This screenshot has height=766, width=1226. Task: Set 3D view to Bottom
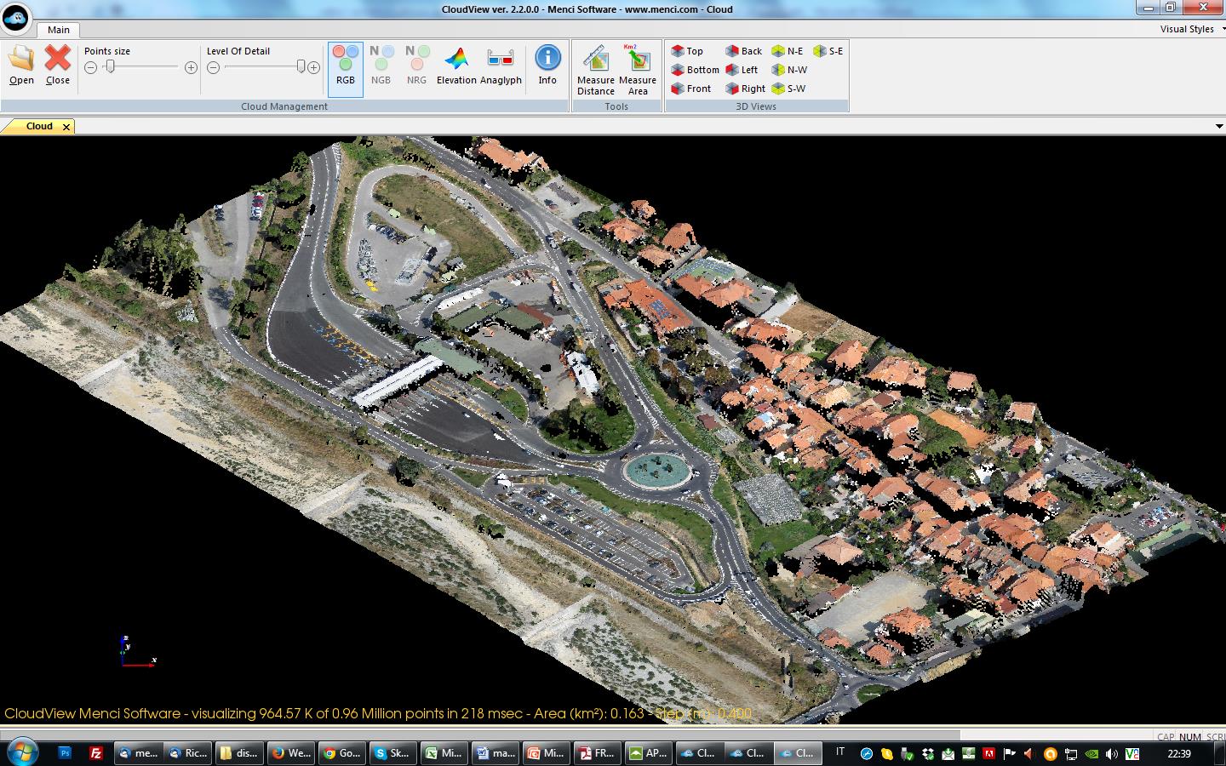point(696,70)
